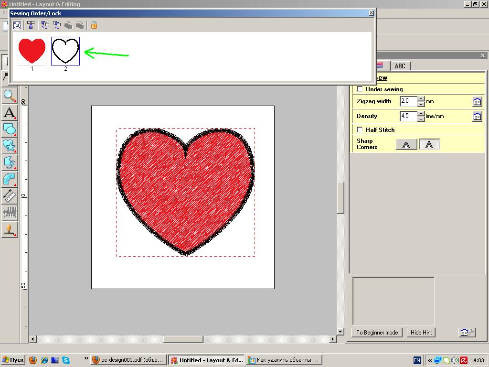Reset Zigzag width to its default value
The image size is (489, 367).
coord(477,101)
